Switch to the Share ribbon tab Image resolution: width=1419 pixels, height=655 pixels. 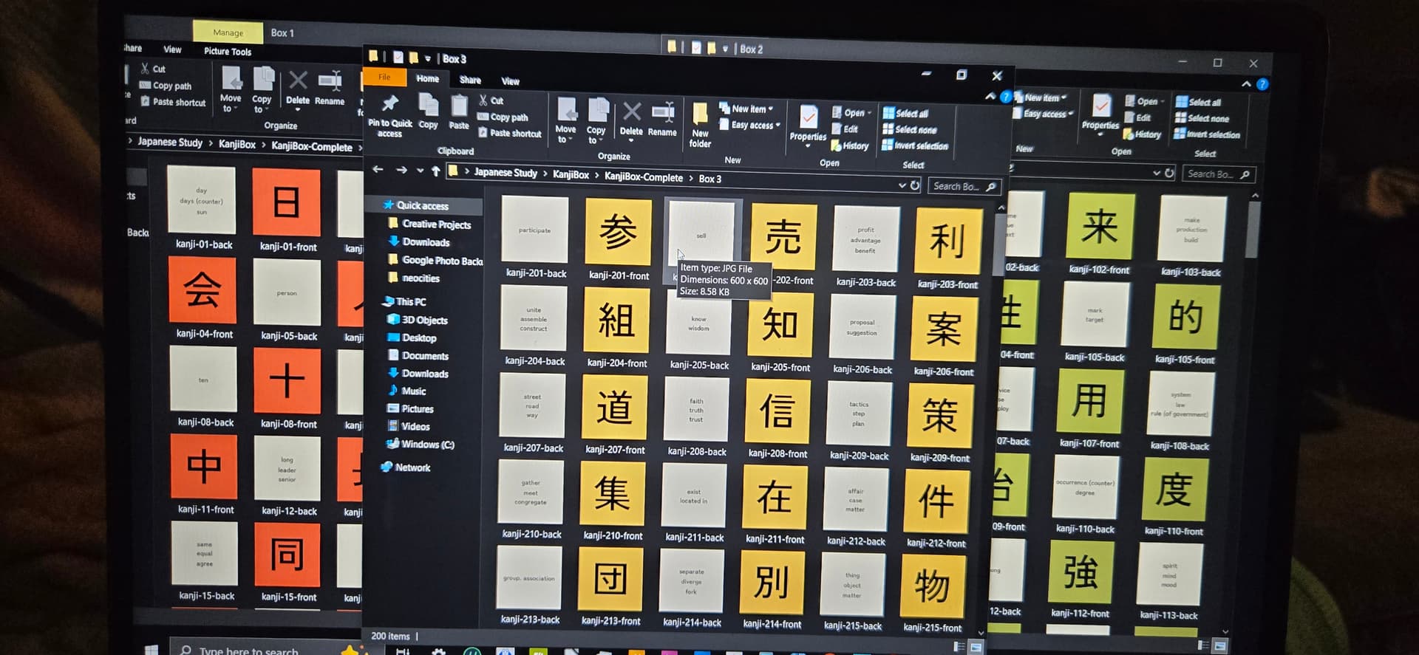470,80
